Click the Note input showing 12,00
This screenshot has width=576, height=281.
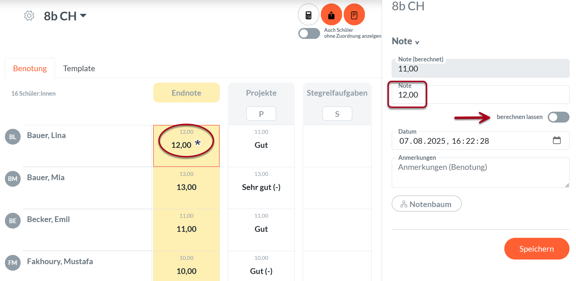408,95
